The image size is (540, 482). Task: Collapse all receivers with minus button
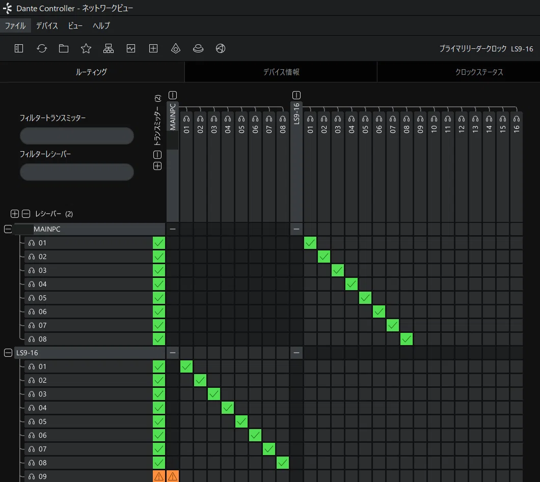click(26, 214)
